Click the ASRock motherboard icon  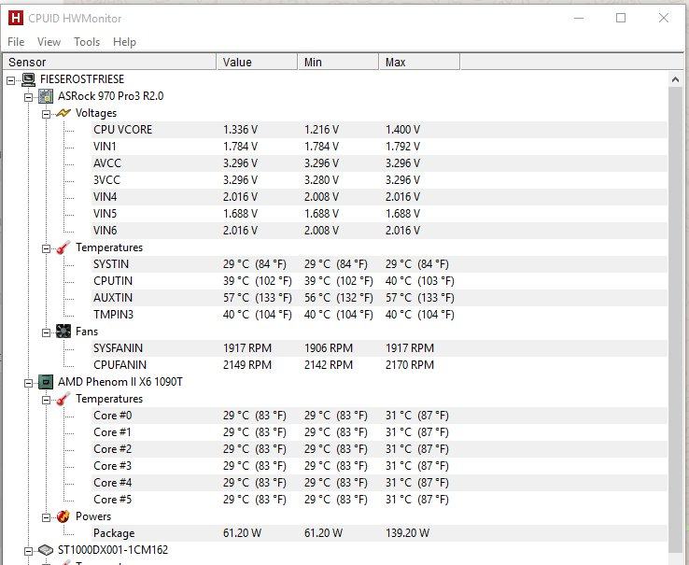point(46,96)
